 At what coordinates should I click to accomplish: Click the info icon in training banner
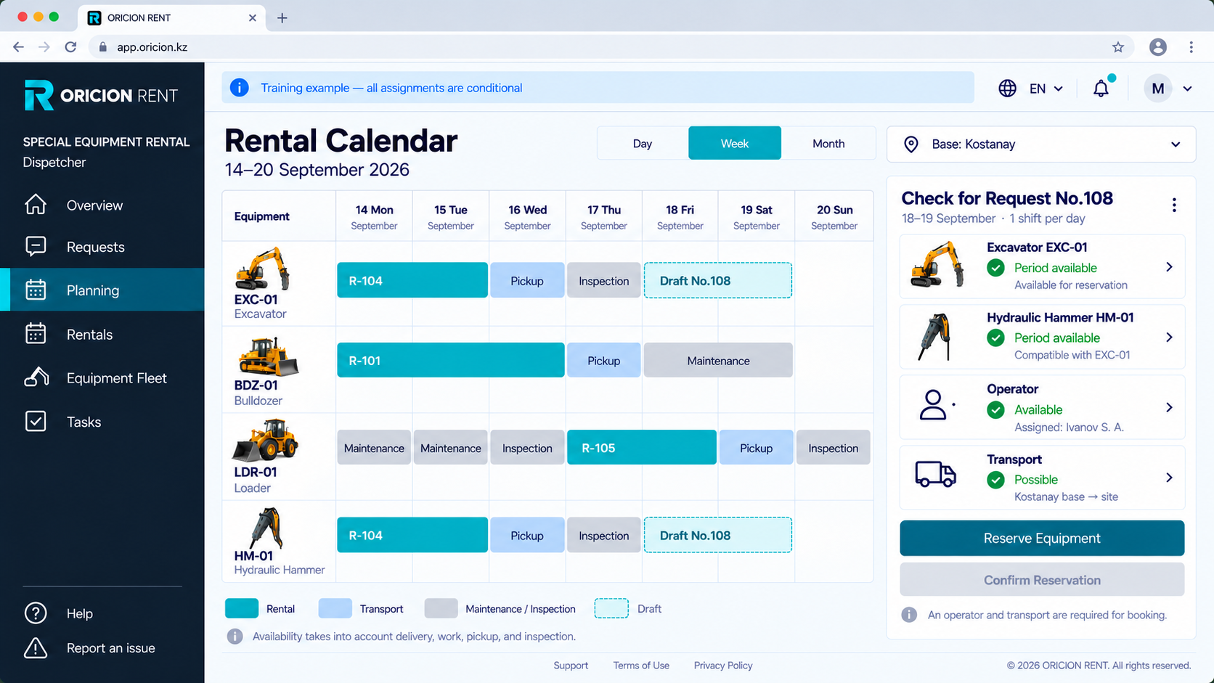239,88
